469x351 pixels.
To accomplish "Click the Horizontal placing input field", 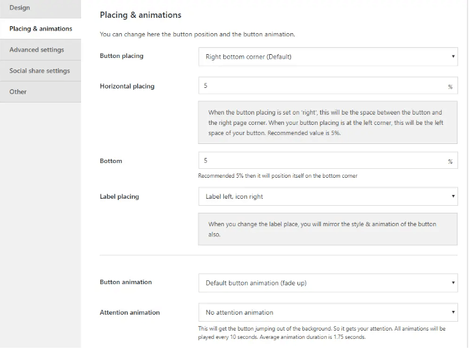I will click(x=328, y=85).
